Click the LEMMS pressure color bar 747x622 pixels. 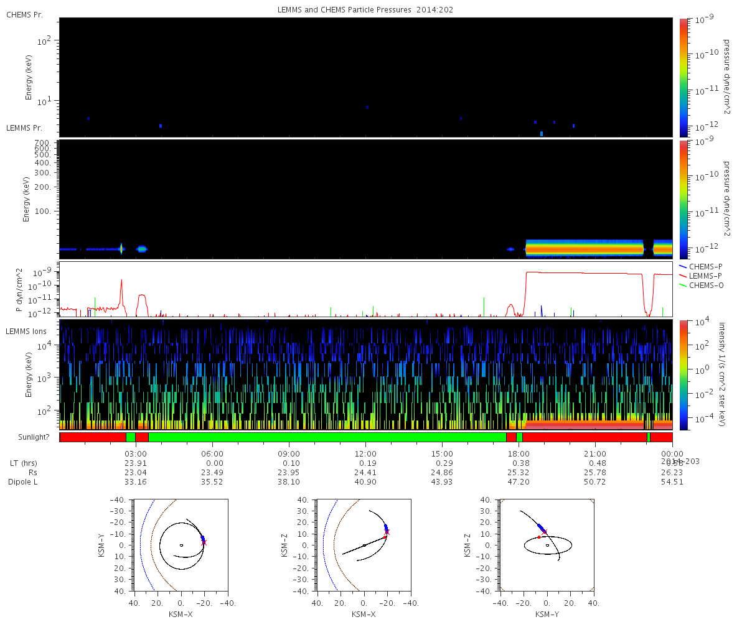[684, 199]
